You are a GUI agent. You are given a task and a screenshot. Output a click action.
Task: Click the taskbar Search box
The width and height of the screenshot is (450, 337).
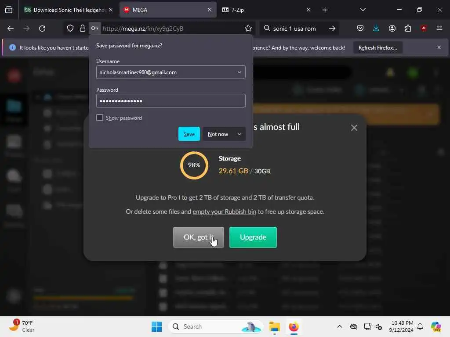216,326
